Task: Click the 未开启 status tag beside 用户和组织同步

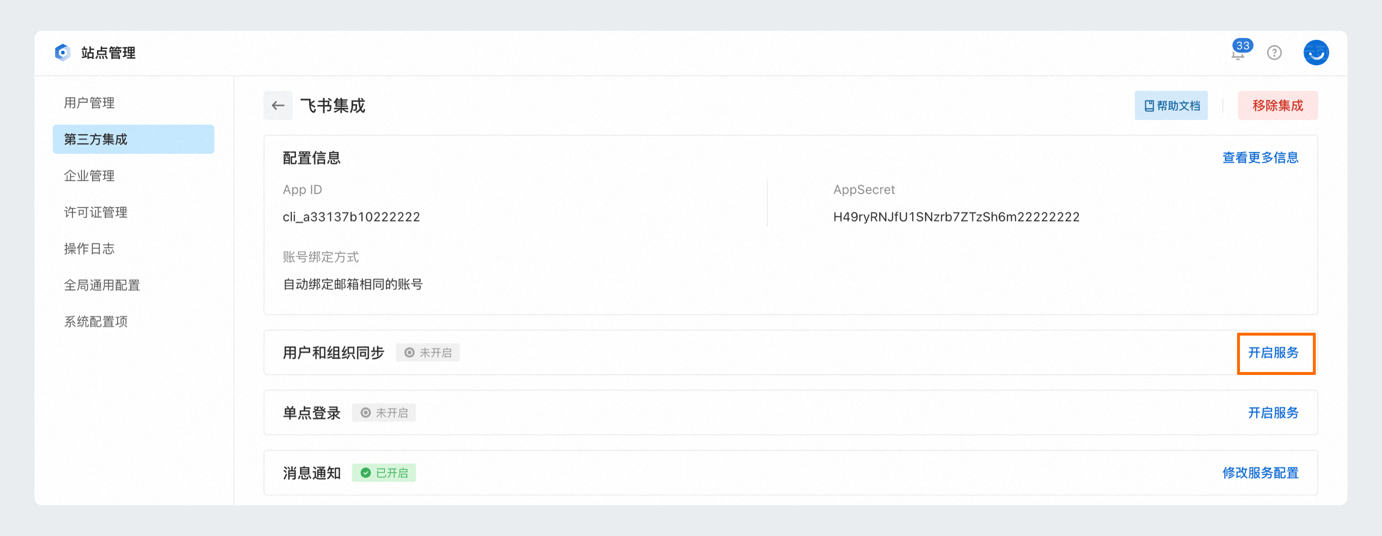Action: 428,353
